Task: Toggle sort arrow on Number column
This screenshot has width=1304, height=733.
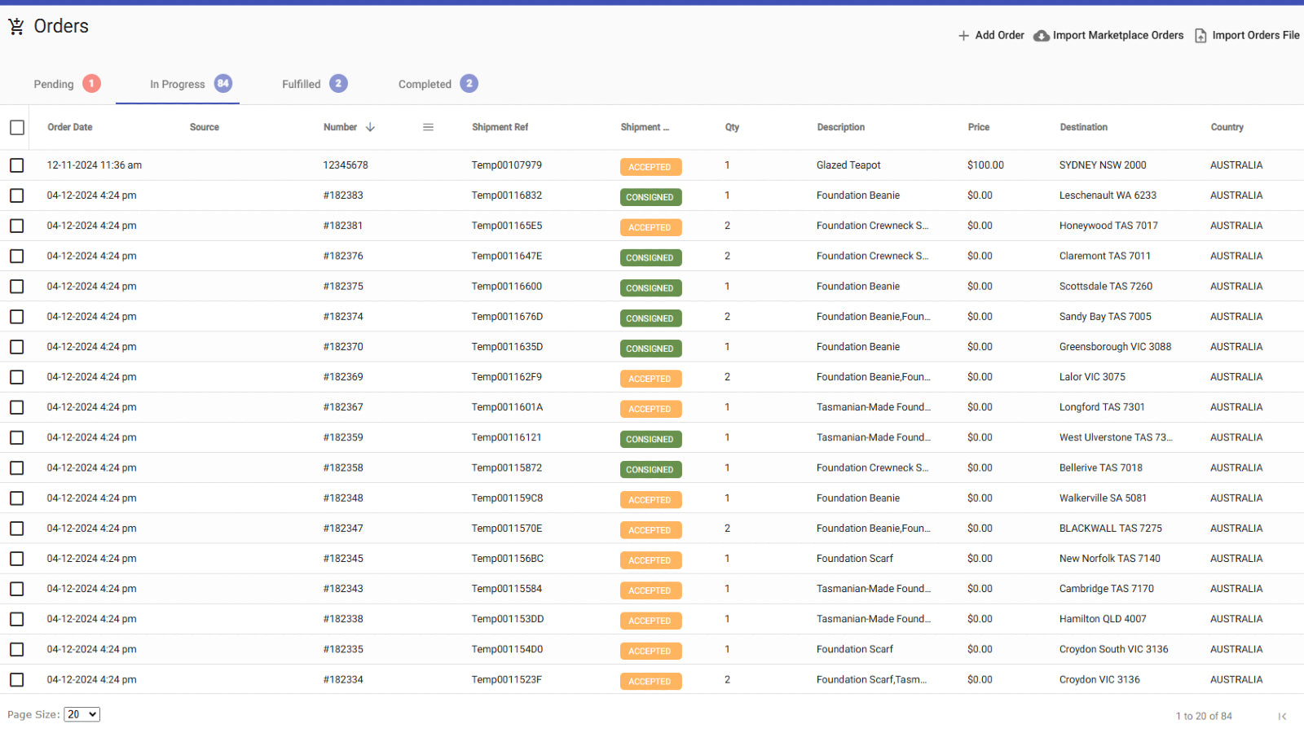Action: point(370,127)
